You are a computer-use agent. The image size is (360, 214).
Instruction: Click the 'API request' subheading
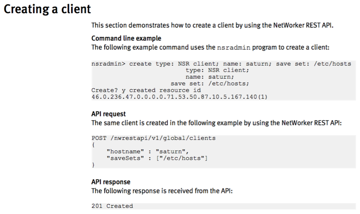tap(109, 114)
